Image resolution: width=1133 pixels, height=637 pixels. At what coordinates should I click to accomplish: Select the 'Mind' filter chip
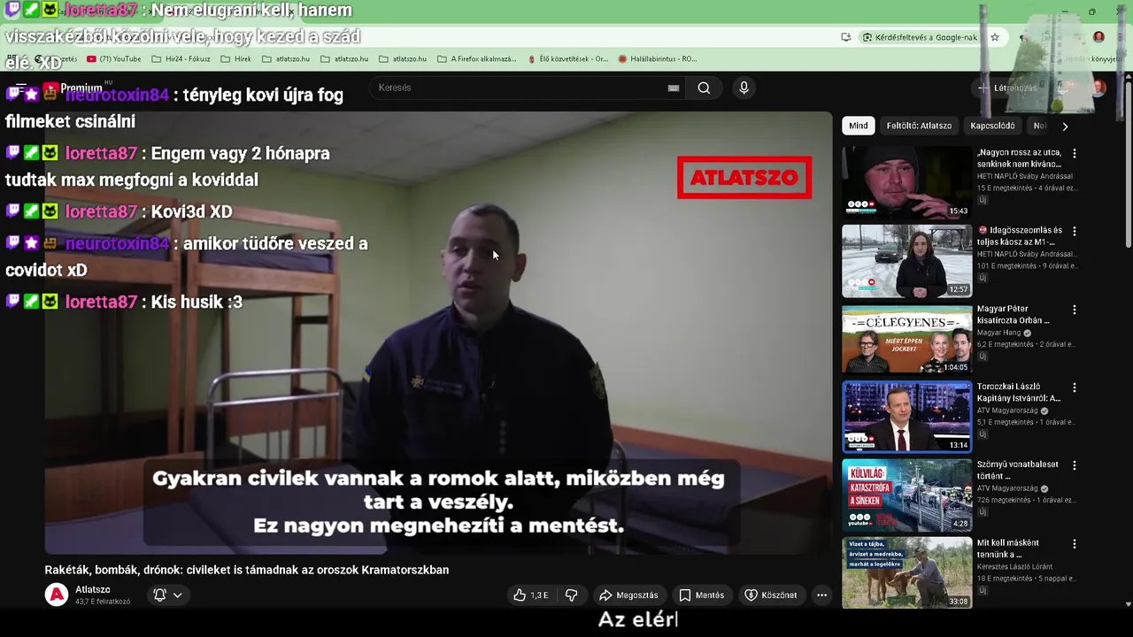tap(859, 126)
